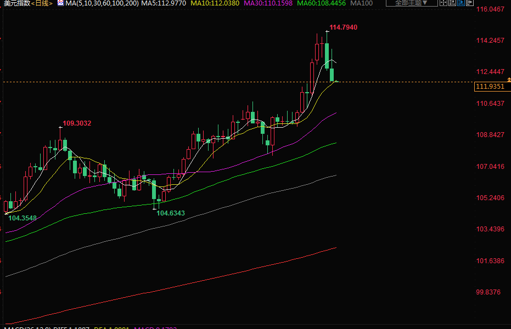
Task: Click the orange up arrows on price axis
Action: 508,80
